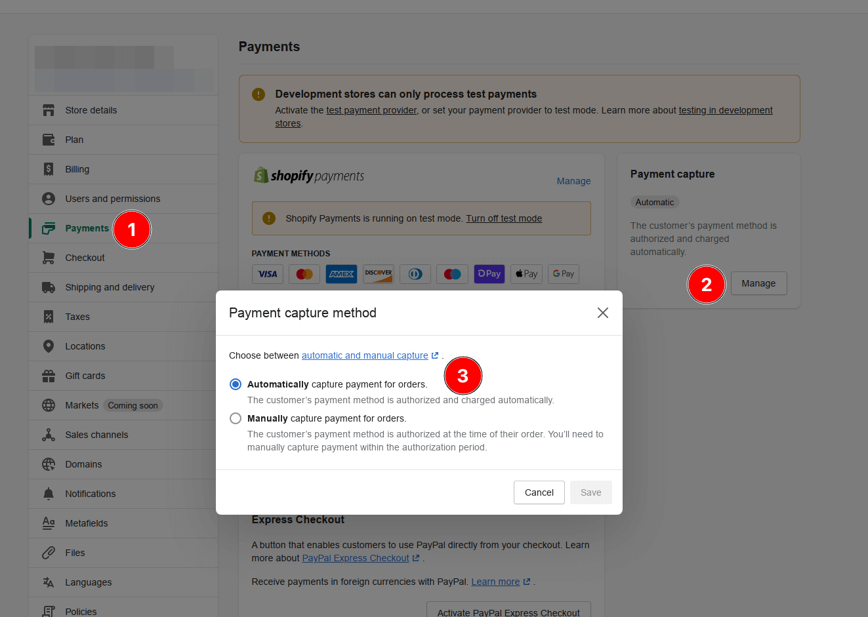Click the Metafields text icon
The image size is (868, 617).
[x=49, y=523]
